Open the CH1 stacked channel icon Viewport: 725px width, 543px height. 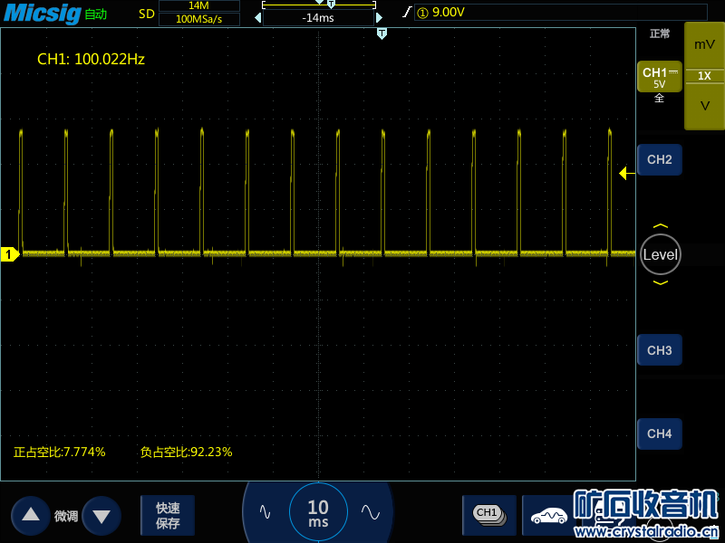click(488, 513)
